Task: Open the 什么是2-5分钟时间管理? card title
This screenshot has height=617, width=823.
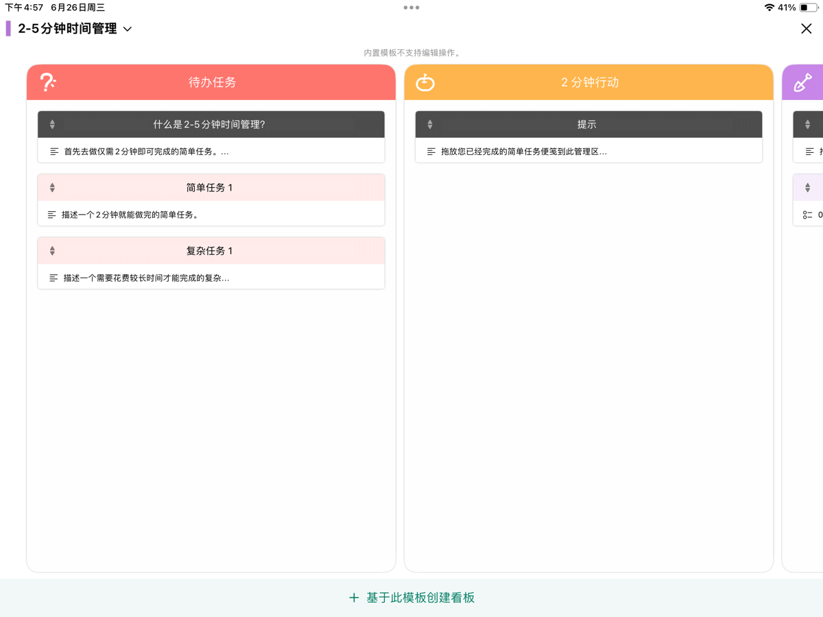Action: tap(209, 125)
